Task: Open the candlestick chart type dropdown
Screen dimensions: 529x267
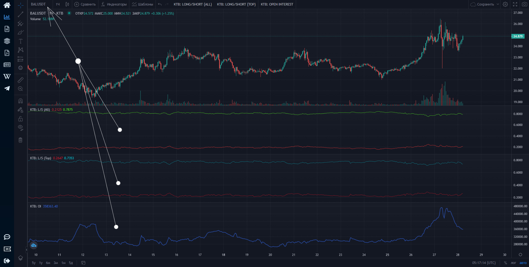Action: pos(67,4)
